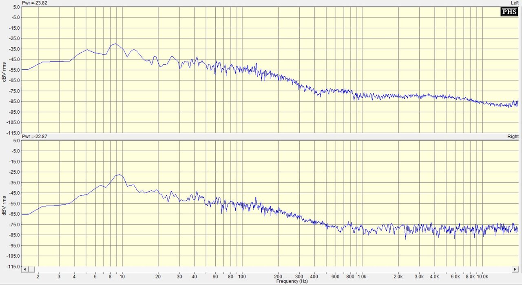Click the 5.0 top tick of Left plot
522x285 pixels.
tap(15, 7)
